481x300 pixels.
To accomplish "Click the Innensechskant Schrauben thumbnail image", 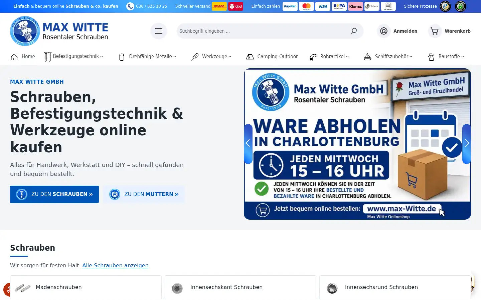I will coord(177,288).
